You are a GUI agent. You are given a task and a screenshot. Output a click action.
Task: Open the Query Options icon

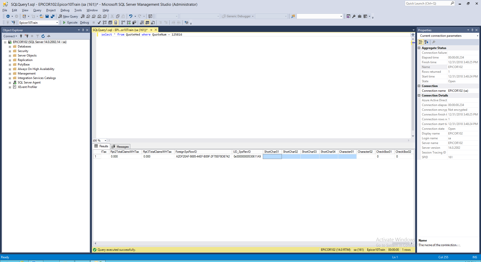tap(110, 22)
